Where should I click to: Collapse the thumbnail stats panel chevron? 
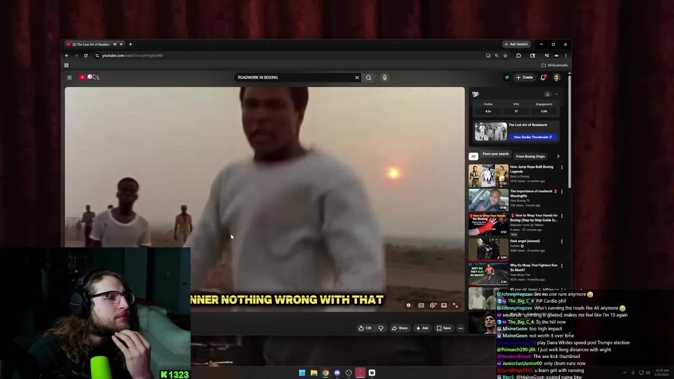point(556,94)
